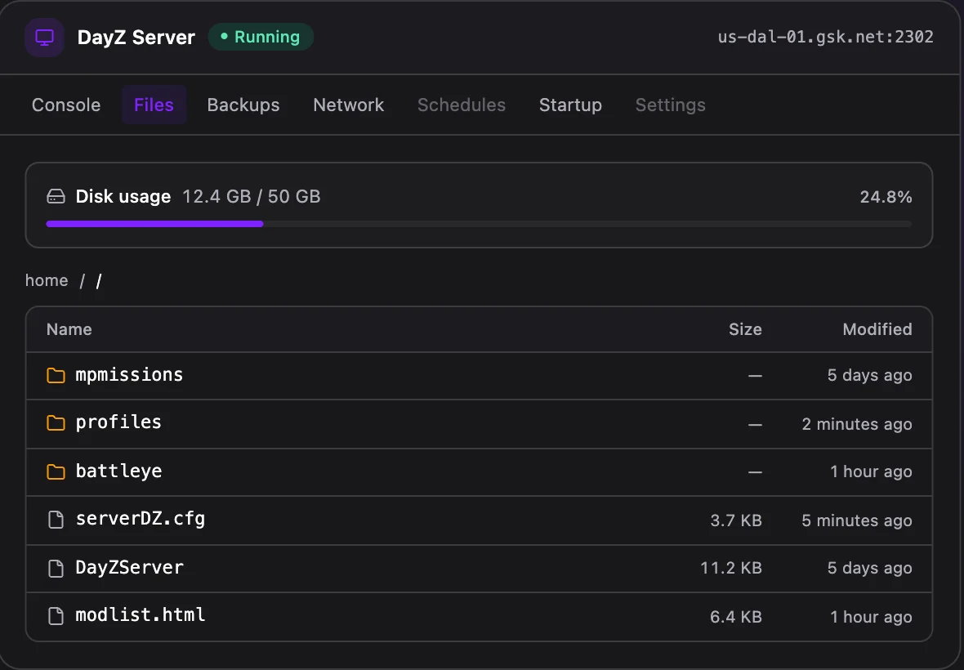Click the mpmissions folder icon

tap(56, 375)
